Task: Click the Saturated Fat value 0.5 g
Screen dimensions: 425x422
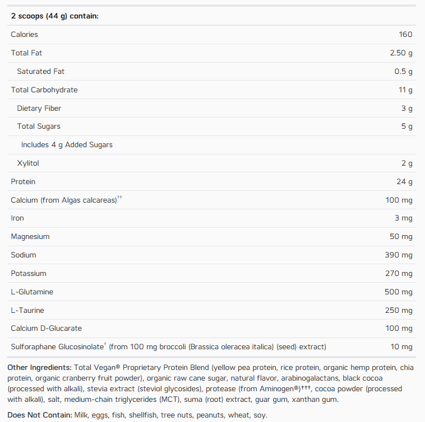Action: (403, 72)
